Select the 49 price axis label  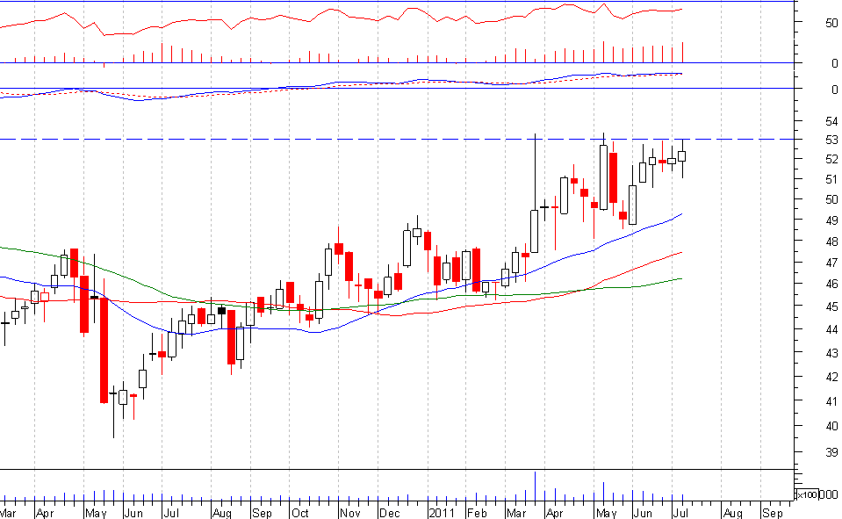[831, 220]
